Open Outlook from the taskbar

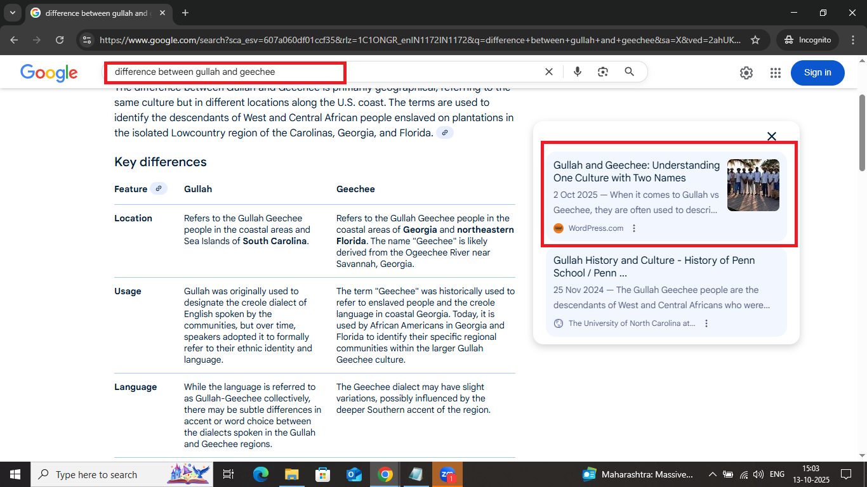pyautogui.click(x=354, y=474)
